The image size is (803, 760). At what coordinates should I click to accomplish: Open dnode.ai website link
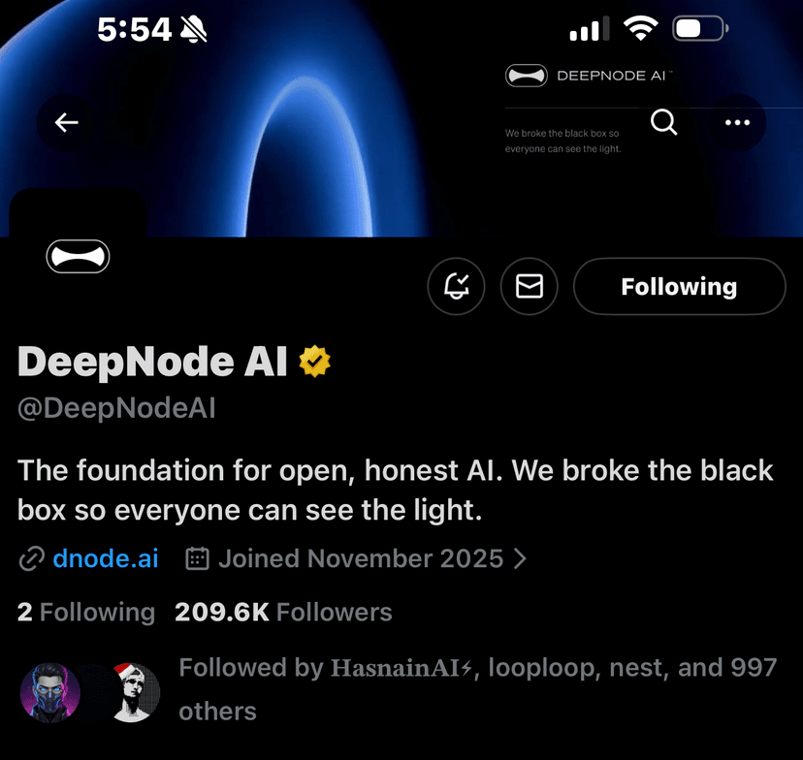pyautogui.click(x=105, y=558)
